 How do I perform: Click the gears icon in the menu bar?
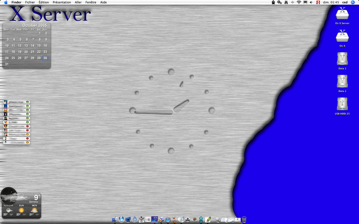(x=280, y=2)
